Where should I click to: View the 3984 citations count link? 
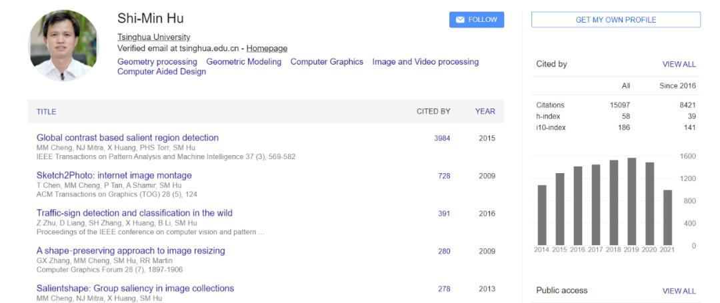(442, 139)
